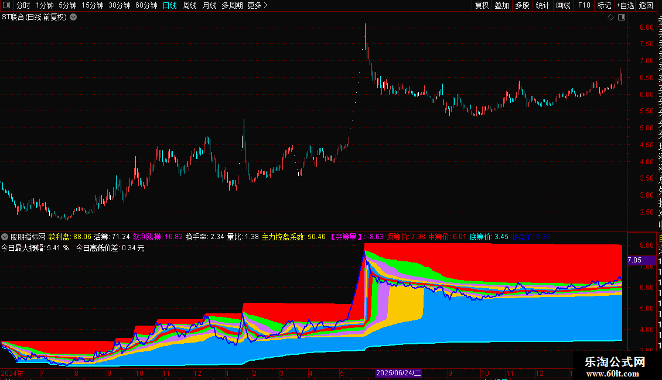The image size is (662, 380).
Task: Click the 换手率: 2.34 value
Action: point(205,237)
